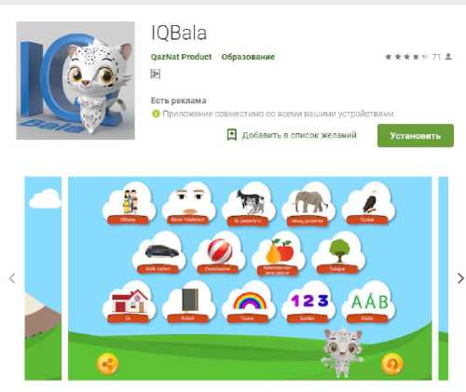
Task: Click the star rating display
Action: point(406,57)
